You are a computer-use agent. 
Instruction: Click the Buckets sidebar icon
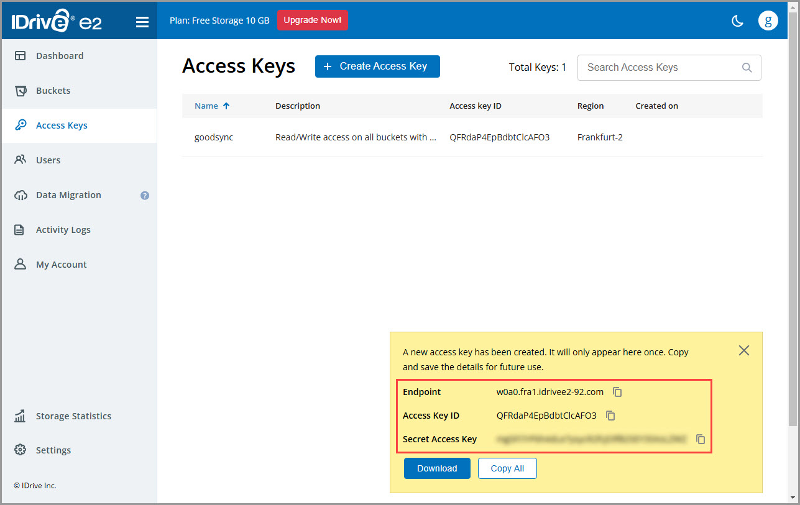(21, 91)
